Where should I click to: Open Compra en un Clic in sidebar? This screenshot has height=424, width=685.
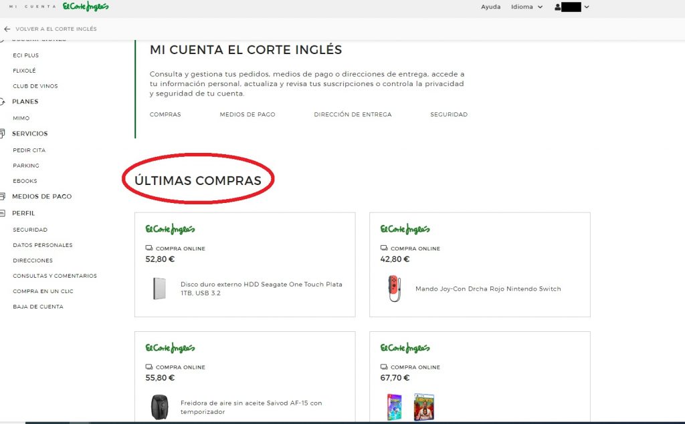(x=43, y=291)
